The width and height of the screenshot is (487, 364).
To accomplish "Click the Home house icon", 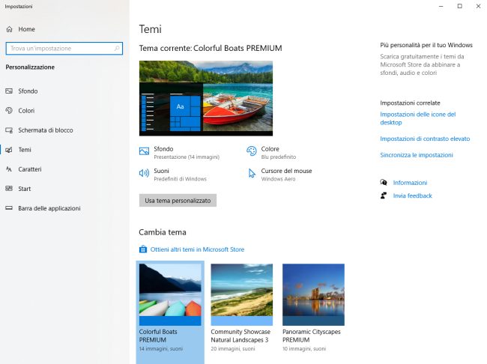I will point(9,29).
